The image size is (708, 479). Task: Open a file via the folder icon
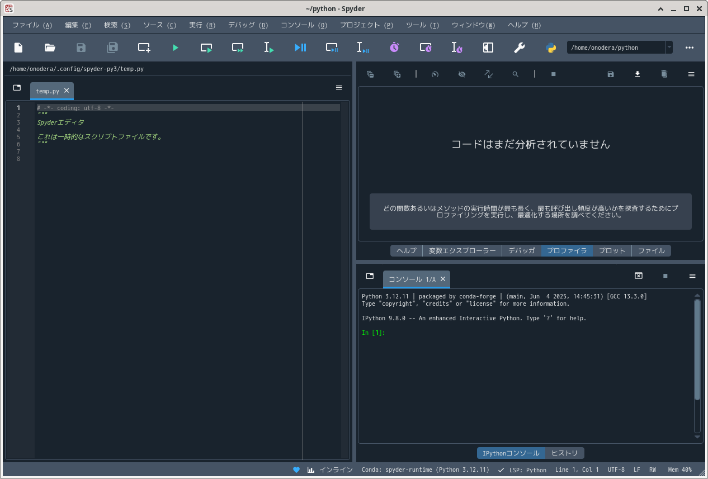tap(50, 48)
